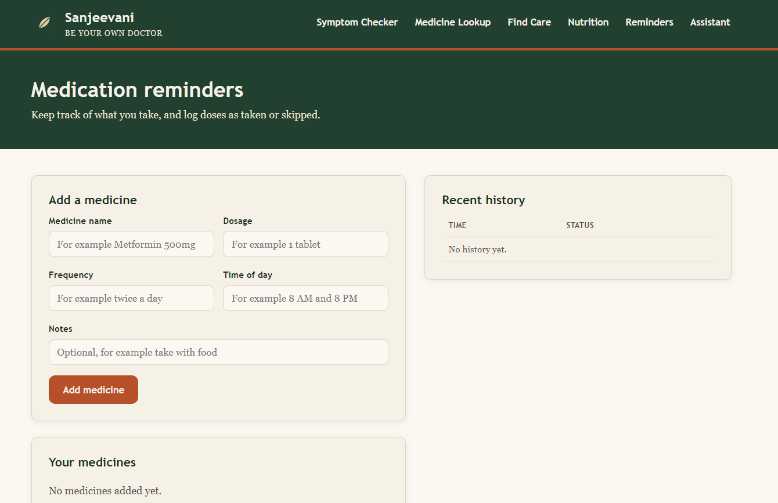This screenshot has height=503, width=778.
Task: Click the TIME column header
Action: [x=458, y=225]
